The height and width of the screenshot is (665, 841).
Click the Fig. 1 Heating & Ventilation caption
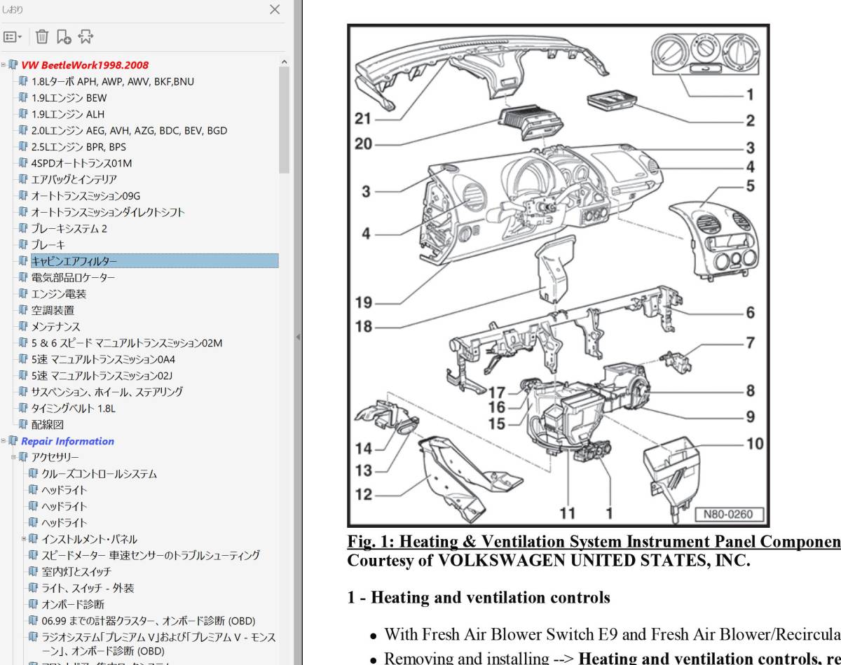(x=594, y=542)
